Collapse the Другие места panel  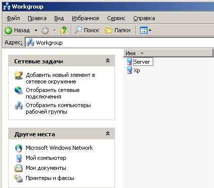(108, 134)
